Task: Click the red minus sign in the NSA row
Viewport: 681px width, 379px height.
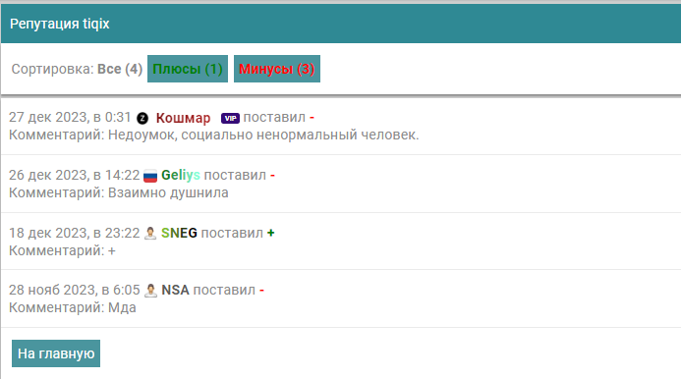Action: pos(262,290)
